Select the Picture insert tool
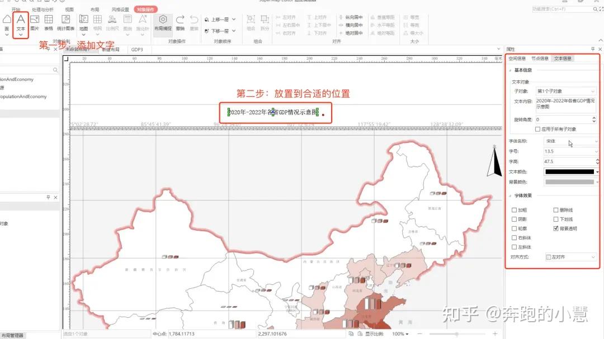604x339 pixels. [34, 21]
